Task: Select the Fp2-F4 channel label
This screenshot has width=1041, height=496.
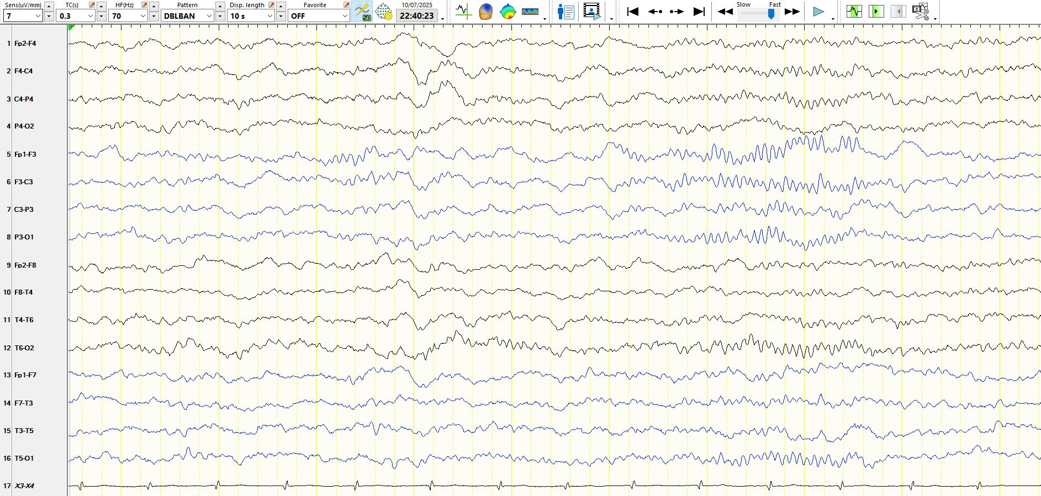Action: [25, 43]
